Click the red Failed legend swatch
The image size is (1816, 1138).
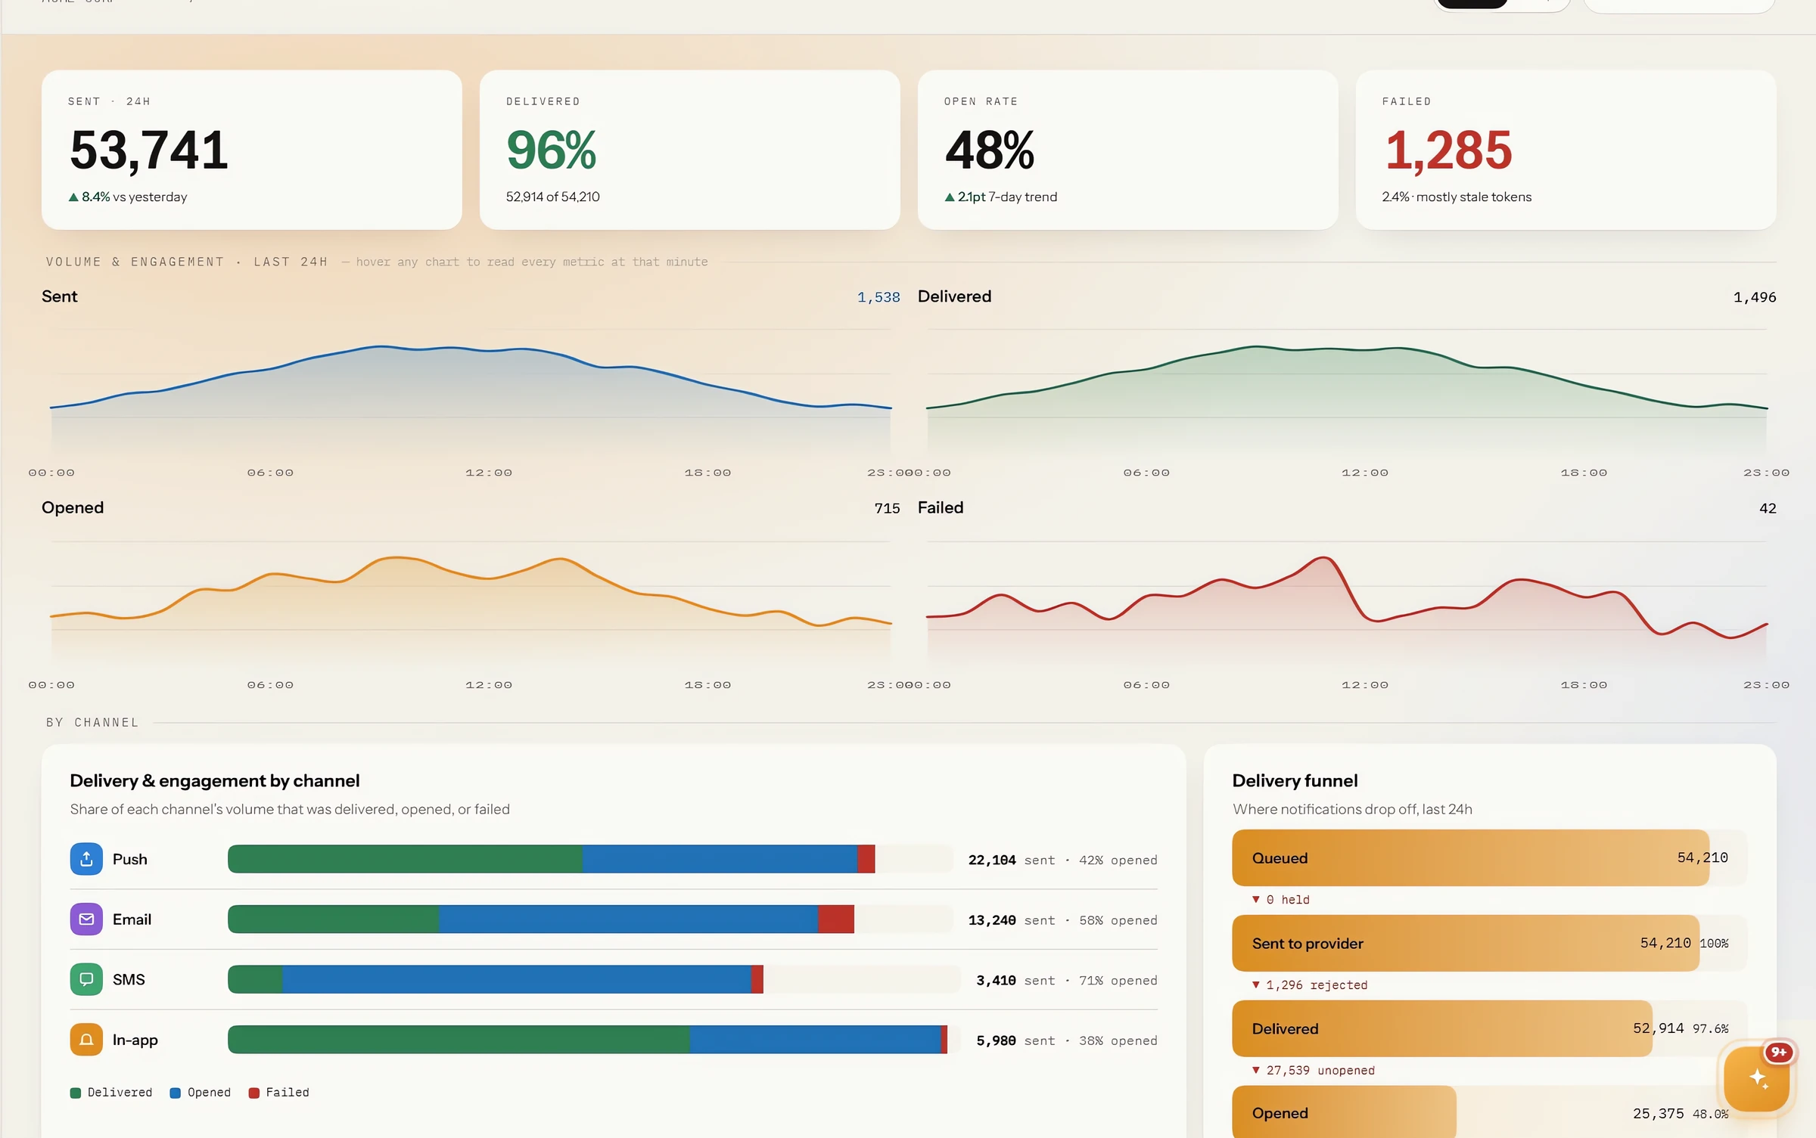tap(254, 1093)
